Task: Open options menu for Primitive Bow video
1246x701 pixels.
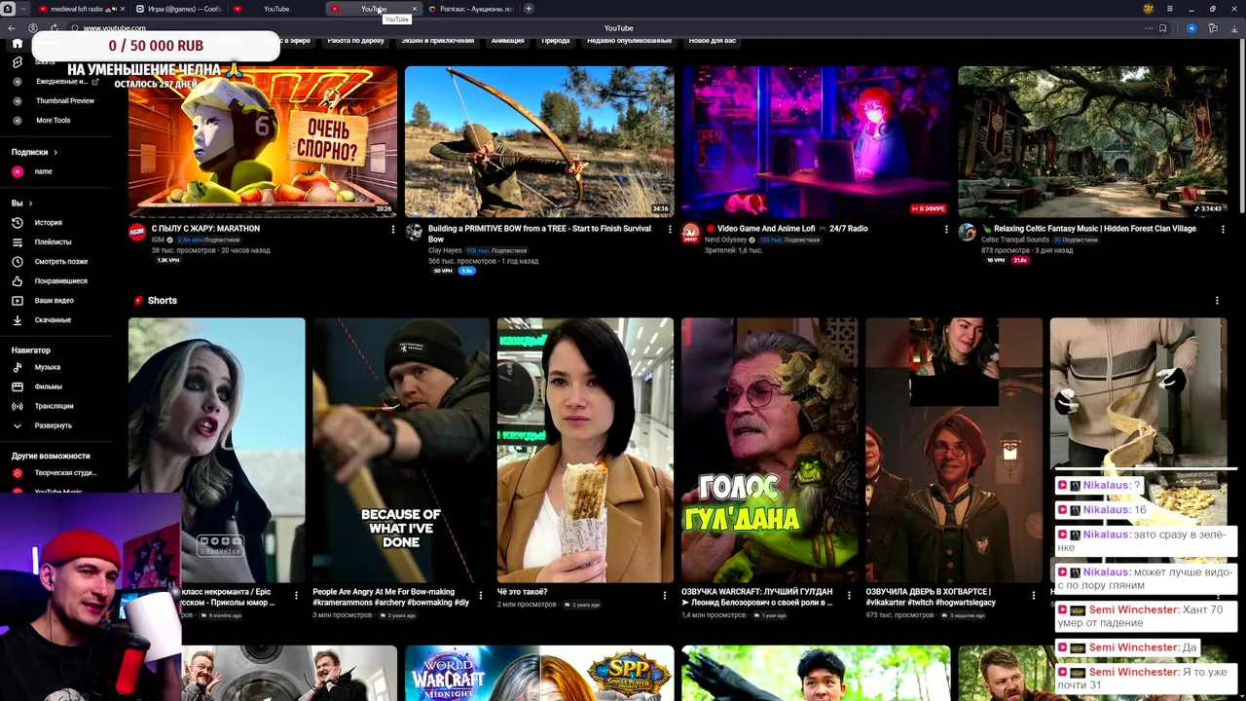Action: pos(670,230)
